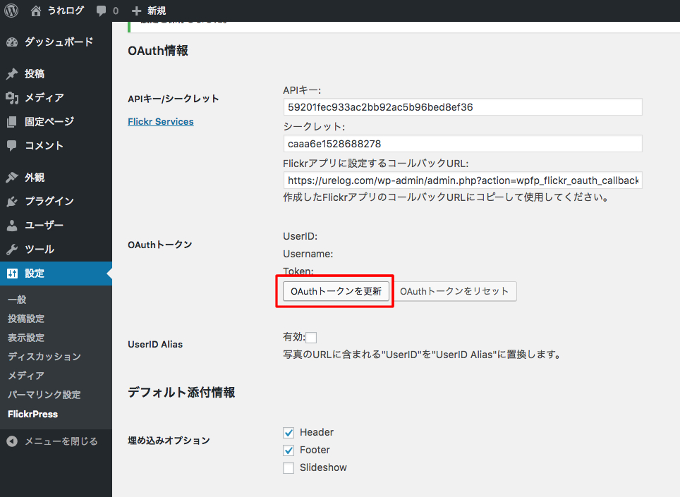Check the Slideshow embed option
Viewport: 680px width, 497px height.
coord(289,468)
